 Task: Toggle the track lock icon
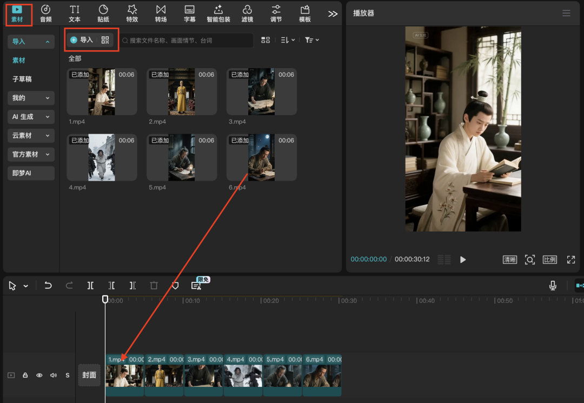pos(25,375)
